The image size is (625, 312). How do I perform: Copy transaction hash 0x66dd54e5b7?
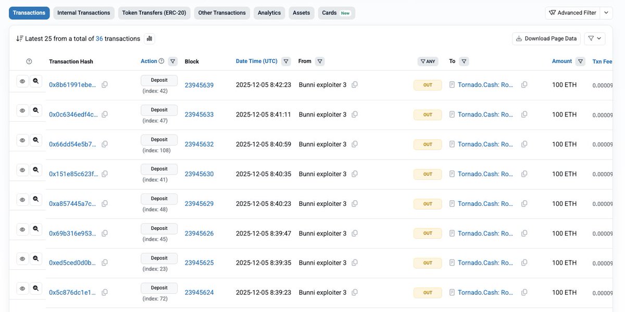coord(105,144)
